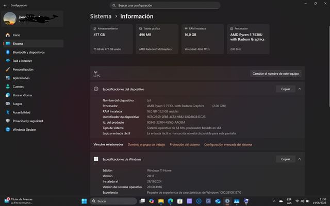Screen dimensions: 330x206
Task: Click Sistema in the breadcrumb
Action: tap(101, 16)
